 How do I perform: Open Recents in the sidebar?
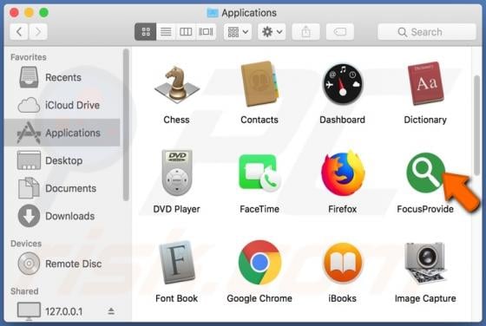click(x=62, y=77)
